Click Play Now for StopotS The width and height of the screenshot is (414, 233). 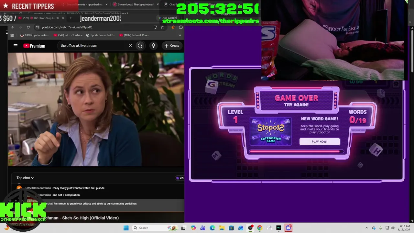320,141
